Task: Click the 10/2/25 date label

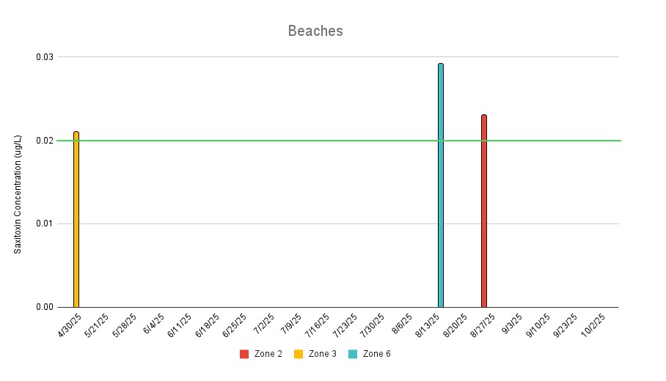Action: [x=593, y=325]
